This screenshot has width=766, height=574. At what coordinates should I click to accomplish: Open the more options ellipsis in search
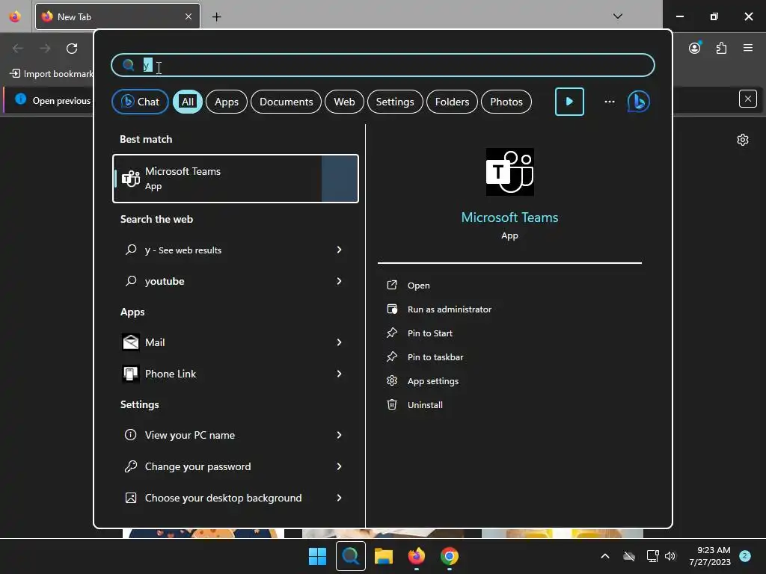(609, 102)
